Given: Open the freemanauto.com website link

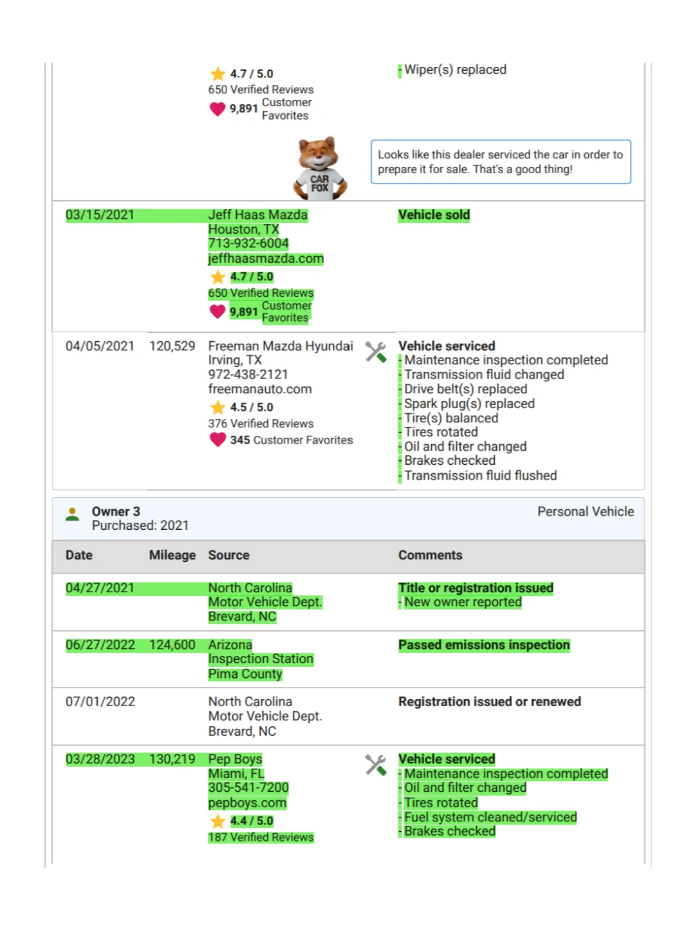Looking at the screenshot, I should pyautogui.click(x=260, y=389).
